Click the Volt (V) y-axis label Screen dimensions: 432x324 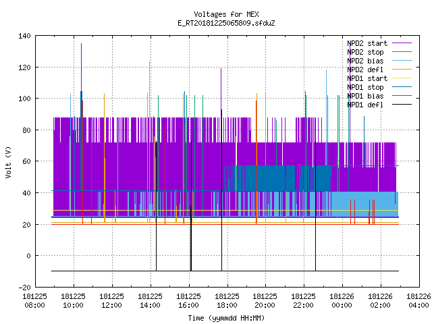pyautogui.click(x=8, y=162)
